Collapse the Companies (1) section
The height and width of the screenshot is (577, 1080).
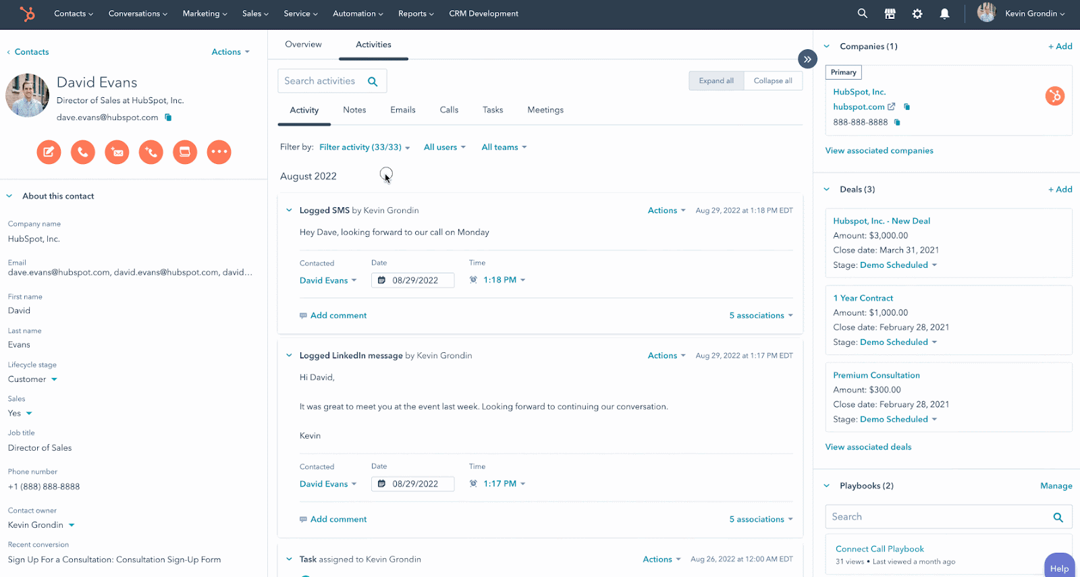click(827, 47)
